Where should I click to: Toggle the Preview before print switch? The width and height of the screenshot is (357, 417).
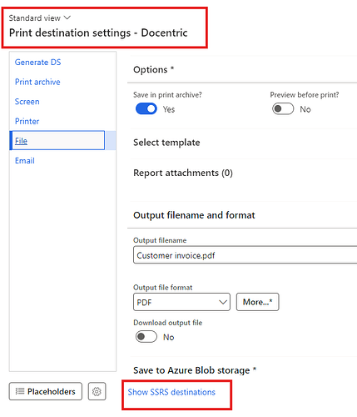(x=283, y=108)
